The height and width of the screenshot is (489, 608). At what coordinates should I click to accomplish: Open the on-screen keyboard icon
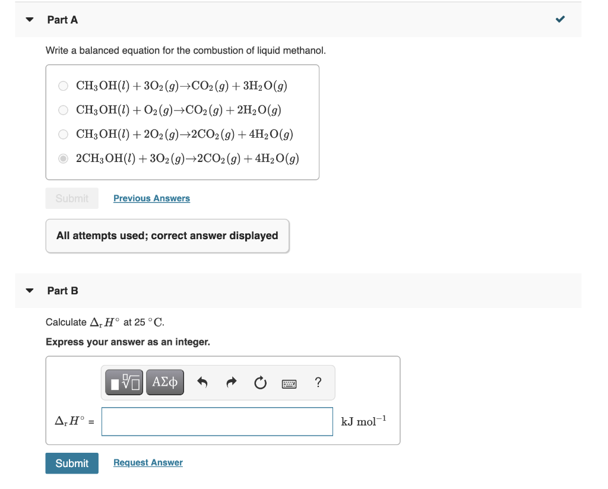click(289, 383)
